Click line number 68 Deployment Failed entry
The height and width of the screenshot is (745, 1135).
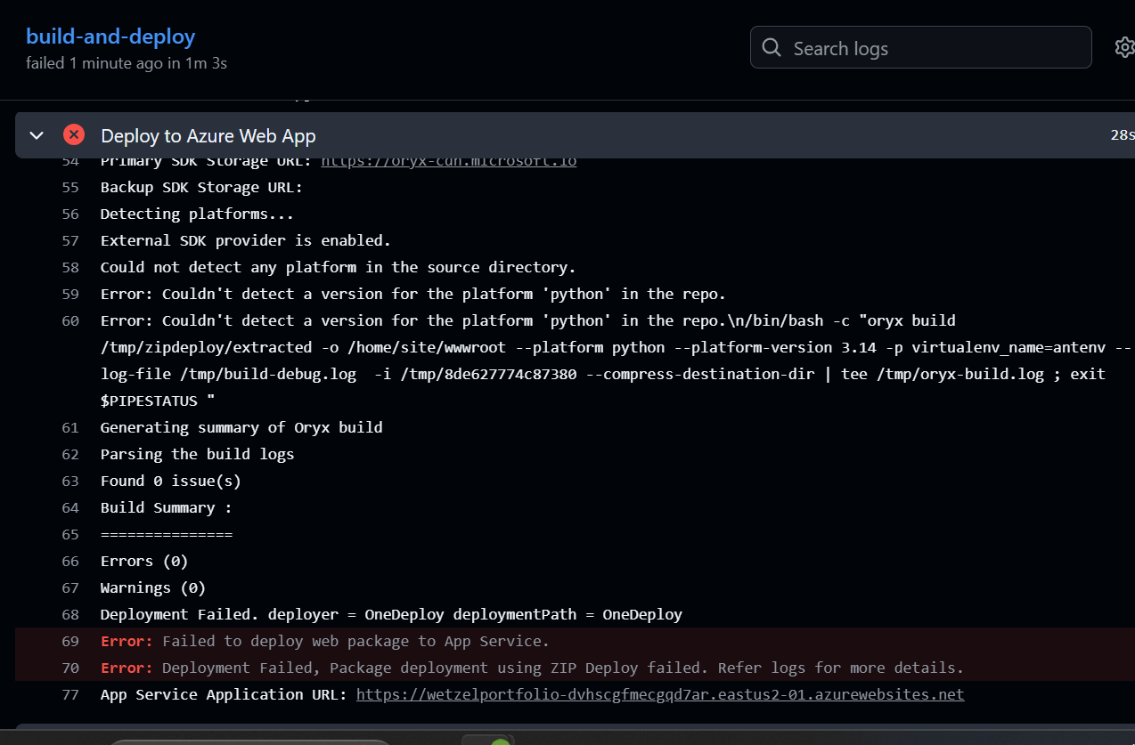[70, 614]
